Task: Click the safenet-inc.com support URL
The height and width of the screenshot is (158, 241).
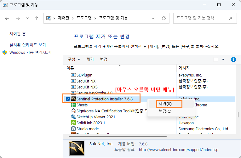Action: (x=178, y=150)
